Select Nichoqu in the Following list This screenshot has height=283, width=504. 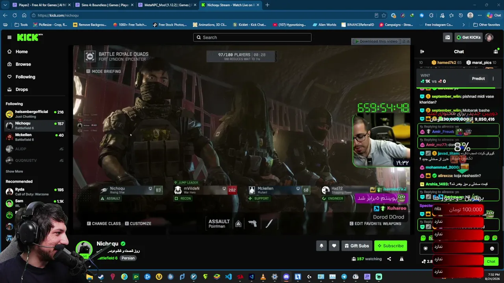pyautogui.click(x=35, y=125)
